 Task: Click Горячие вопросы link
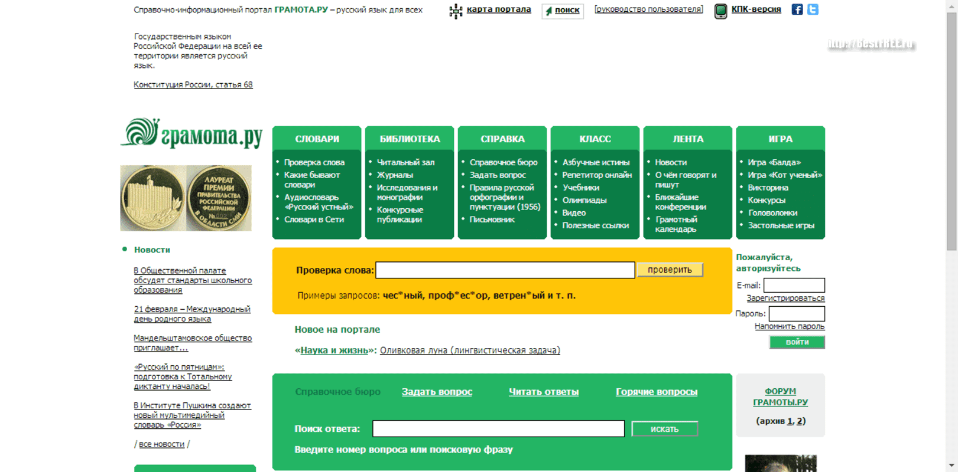pyautogui.click(x=657, y=392)
